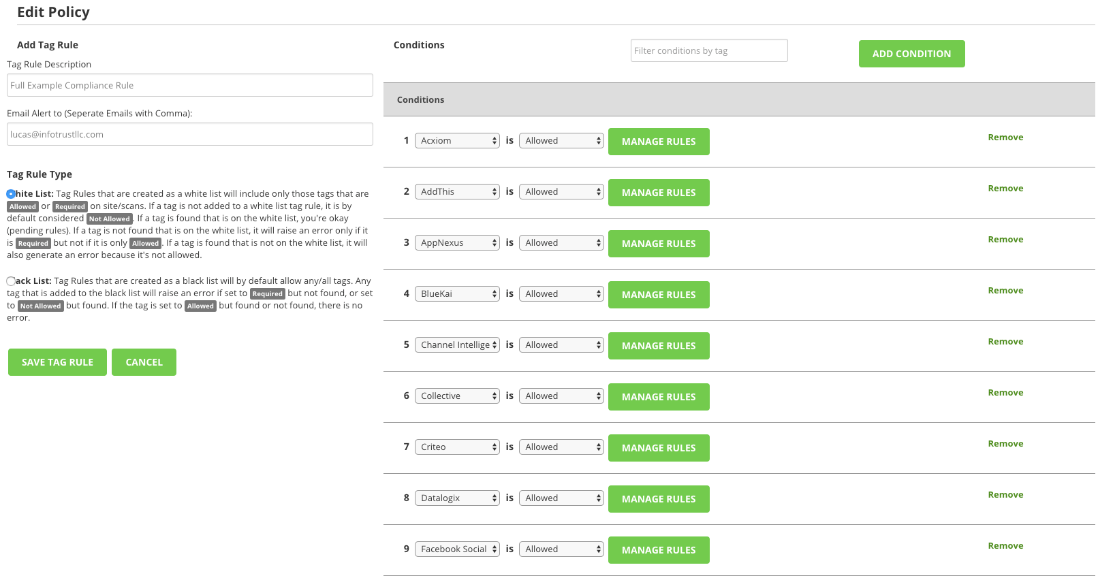Screen dimensions: 1098x578
Task: Change Allowed status for AddThis row
Action: click(561, 192)
